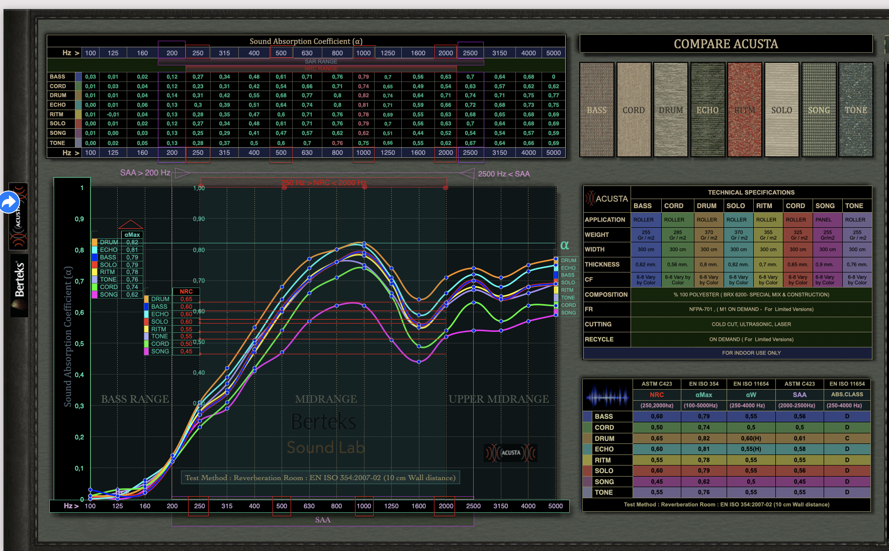
Task: Open the Acusta logo tab on left edge
Action: click(19, 217)
